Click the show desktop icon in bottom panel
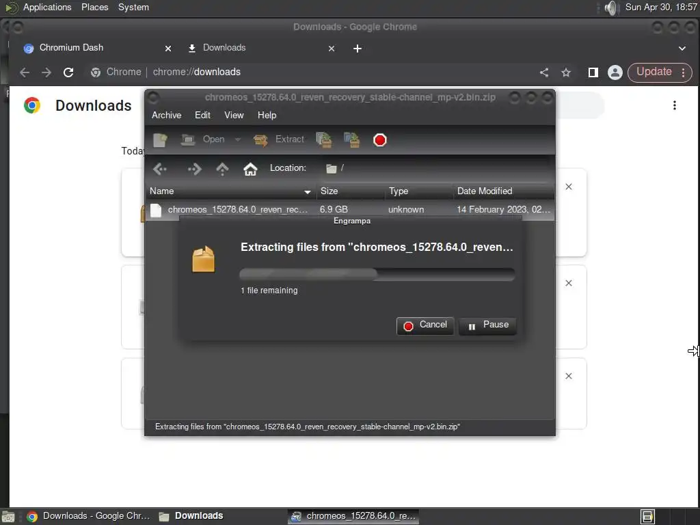Image resolution: width=700 pixels, height=525 pixels. point(8,517)
